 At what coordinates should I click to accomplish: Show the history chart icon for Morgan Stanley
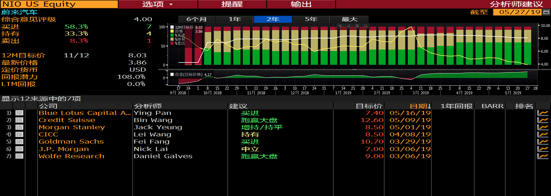543,127
